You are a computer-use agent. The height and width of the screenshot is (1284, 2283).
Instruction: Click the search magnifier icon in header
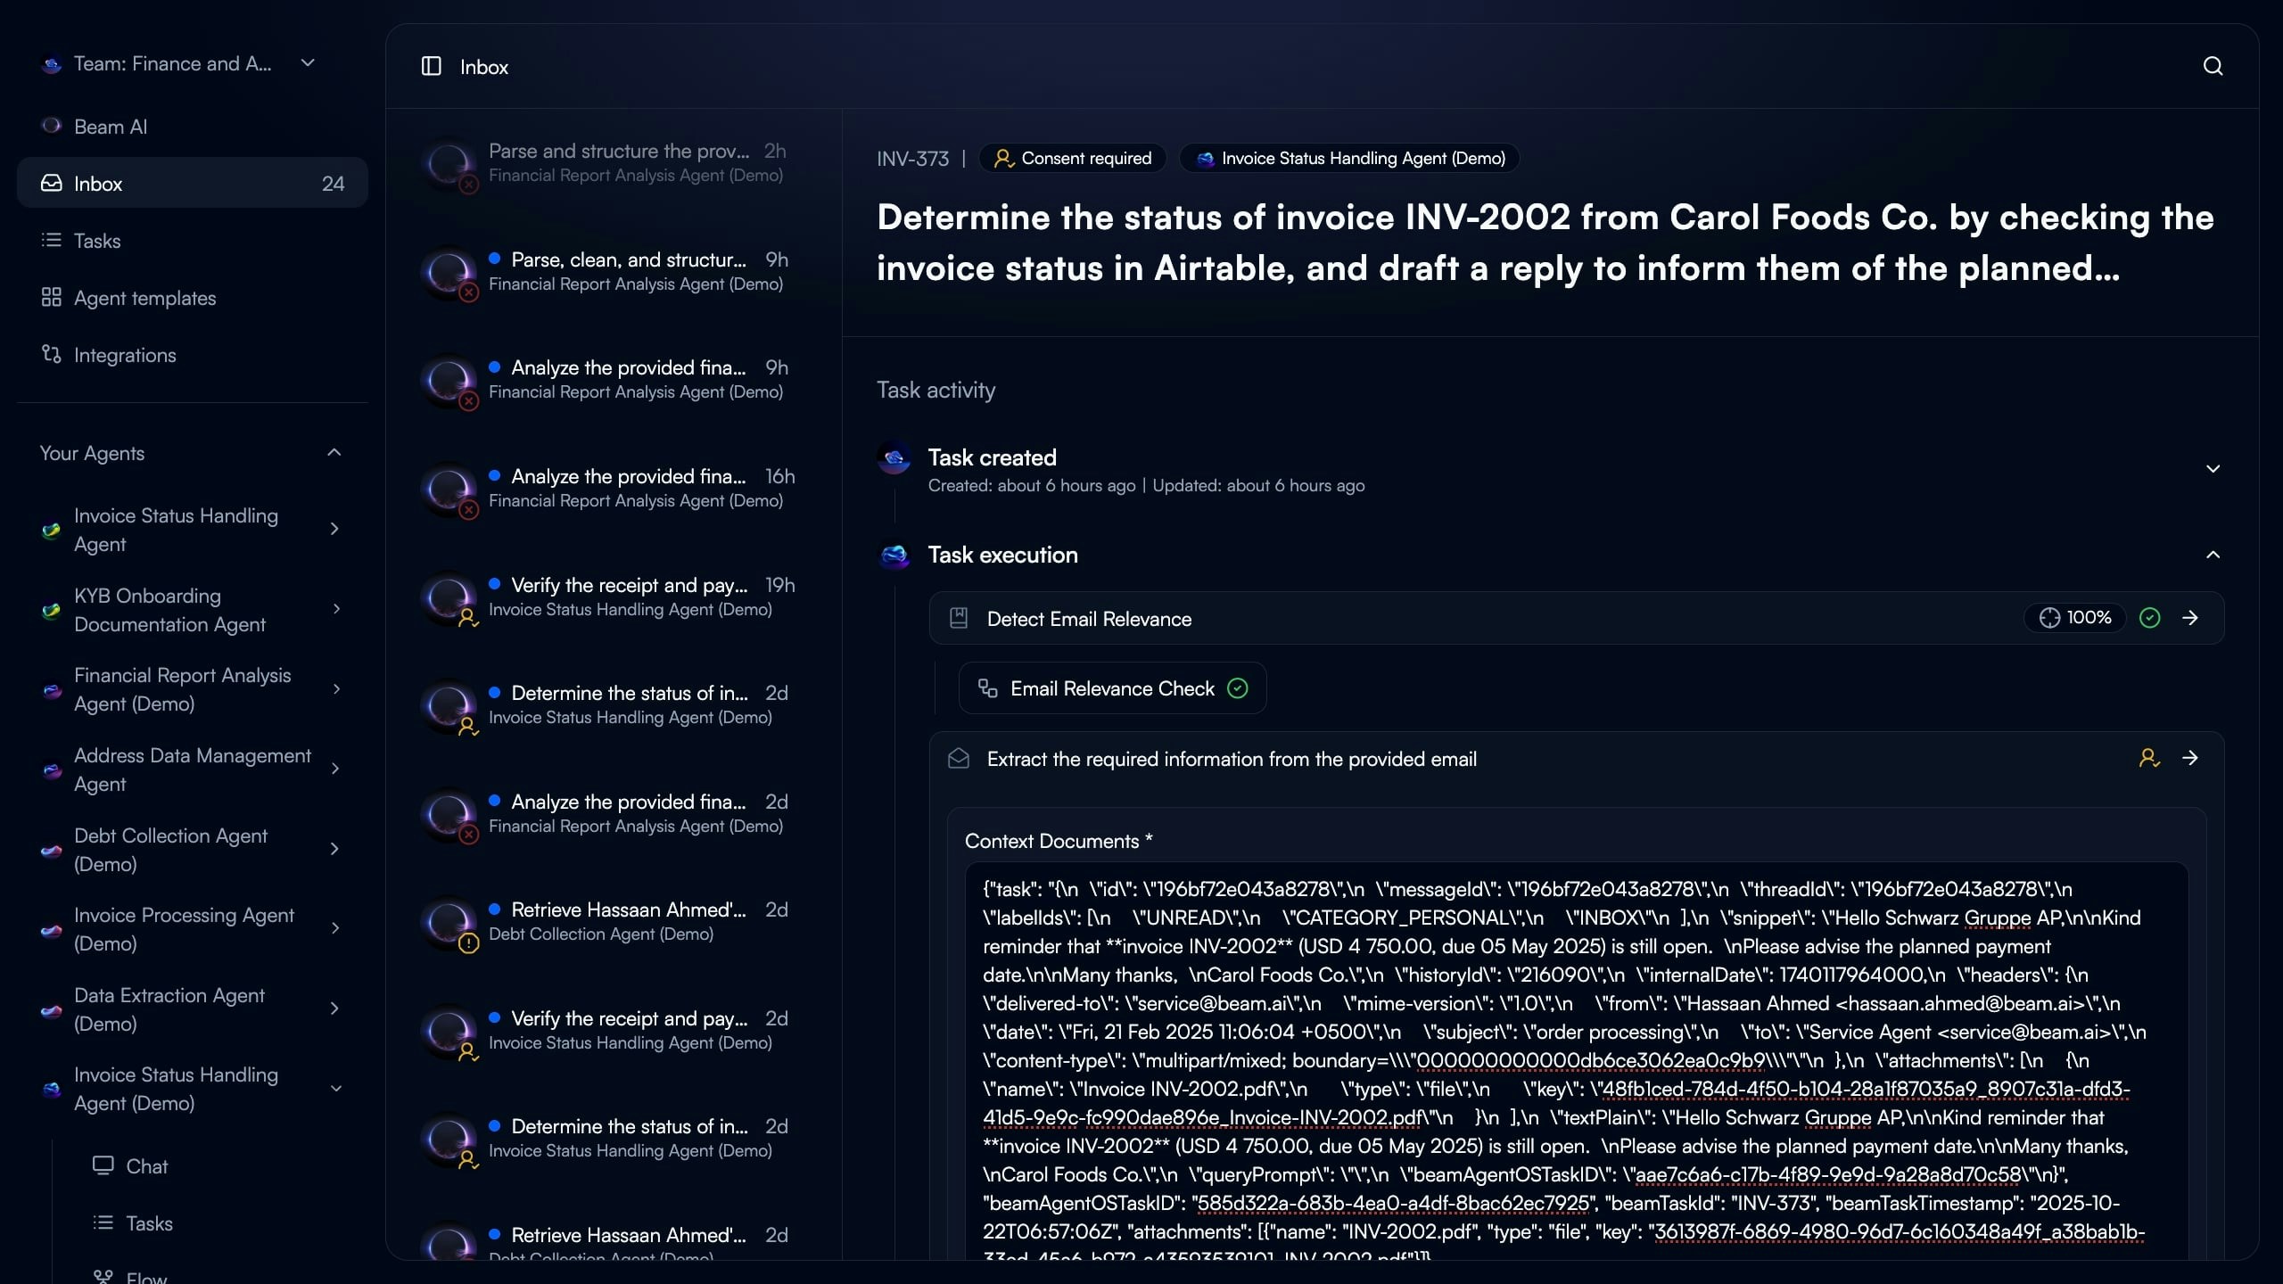(x=2213, y=66)
